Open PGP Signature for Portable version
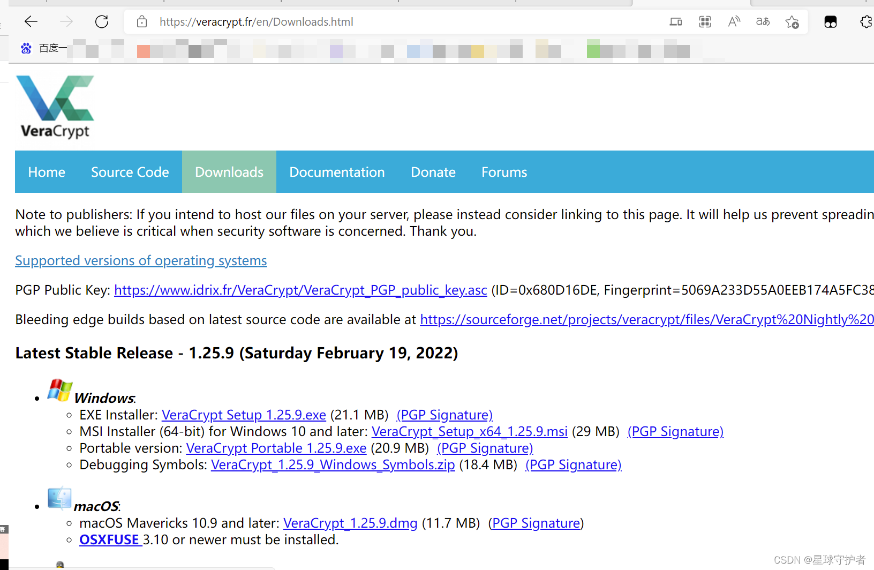The height and width of the screenshot is (570, 874). (x=485, y=448)
